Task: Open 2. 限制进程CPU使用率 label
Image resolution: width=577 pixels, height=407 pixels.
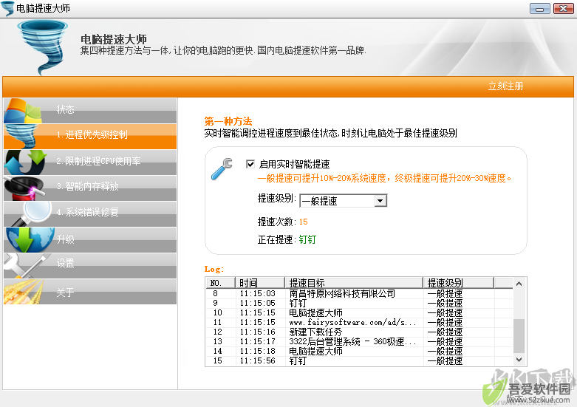Action: pyautogui.click(x=98, y=161)
